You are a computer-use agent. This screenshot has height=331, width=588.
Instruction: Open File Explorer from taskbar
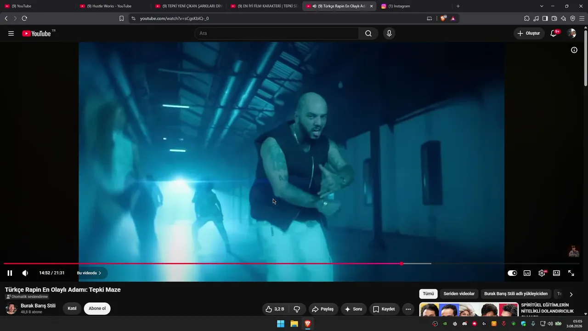294,324
